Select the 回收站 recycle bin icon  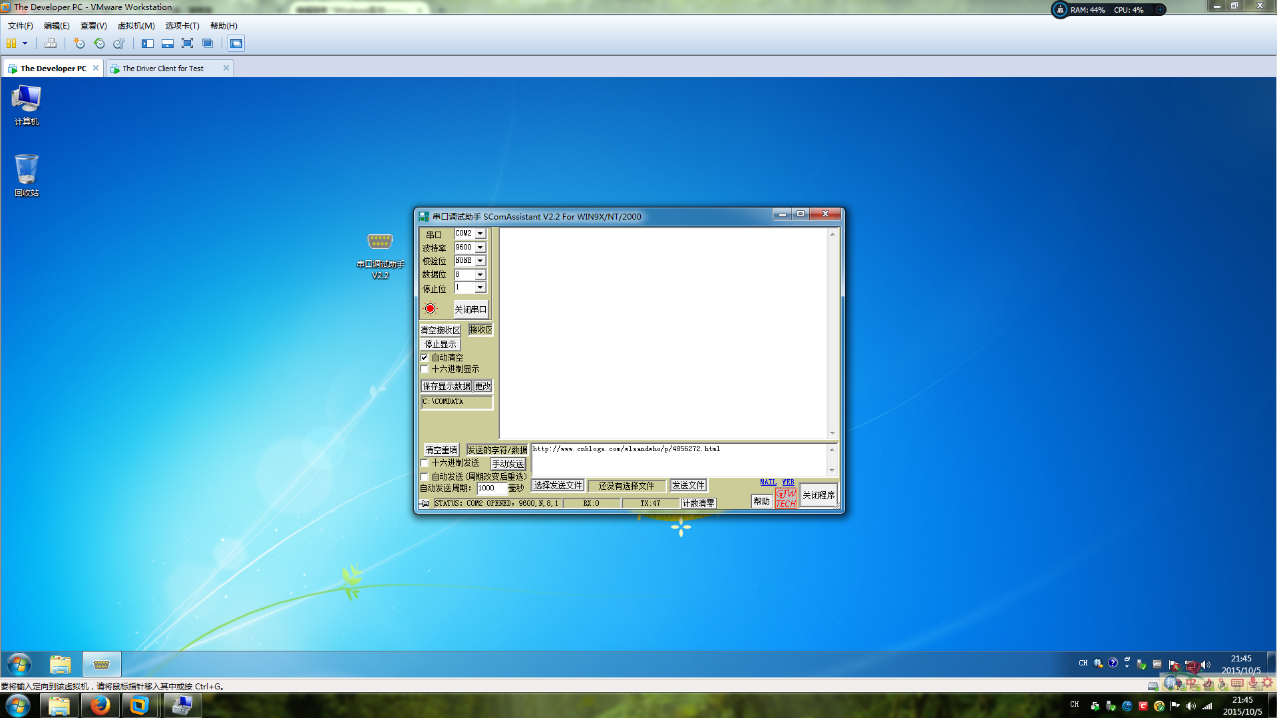(x=27, y=176)
